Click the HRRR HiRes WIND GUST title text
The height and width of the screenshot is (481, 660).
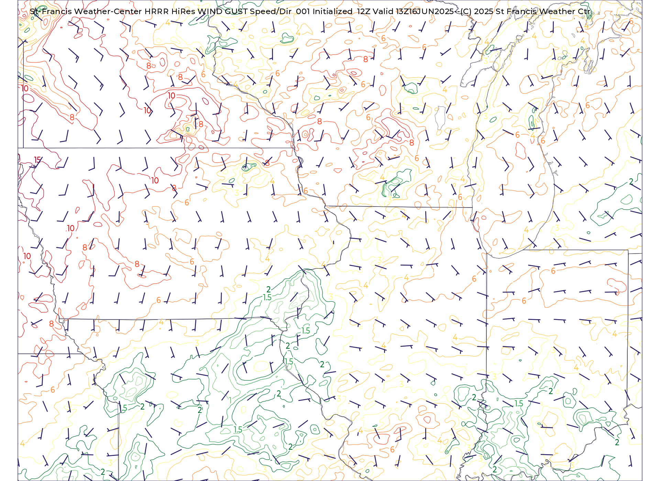[196, 11]
